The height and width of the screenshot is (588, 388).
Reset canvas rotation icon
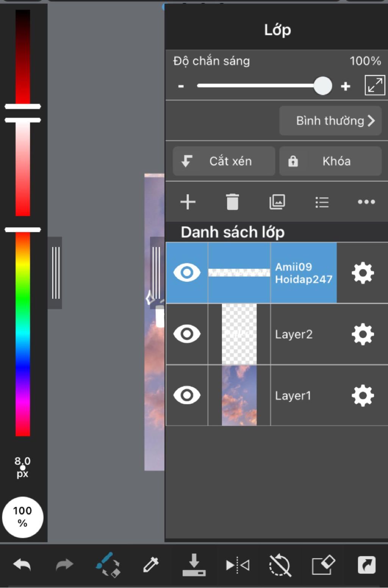point(280,565)
